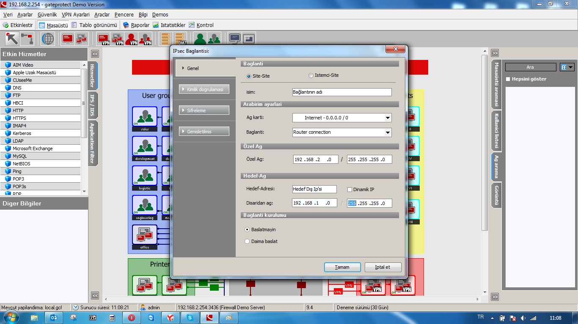Select the Istemci-Site radio button
Image resolution: width=578 pixels, height=324 pixels.
311,76
